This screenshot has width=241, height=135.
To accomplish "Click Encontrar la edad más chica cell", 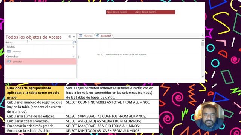I will 35,131.
